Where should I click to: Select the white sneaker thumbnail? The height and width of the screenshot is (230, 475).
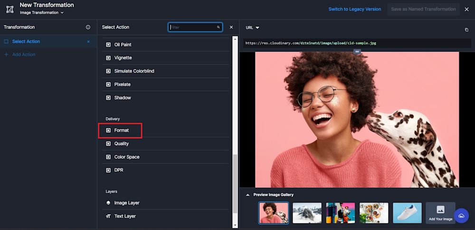[407, 213]
